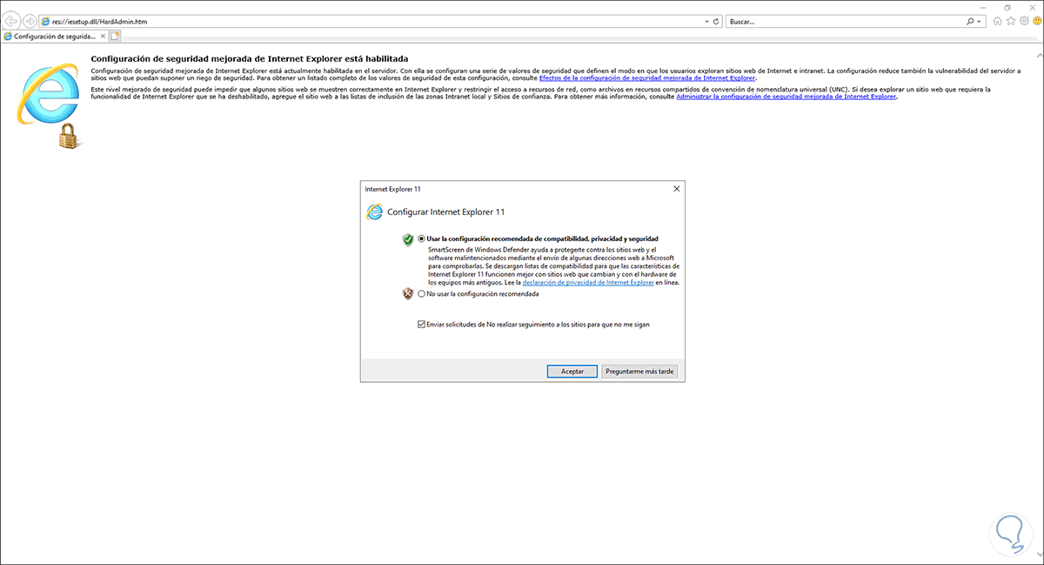Click the green shield icon in dialog
Screen dimensions: 1044x565
(x=407, y=239)
